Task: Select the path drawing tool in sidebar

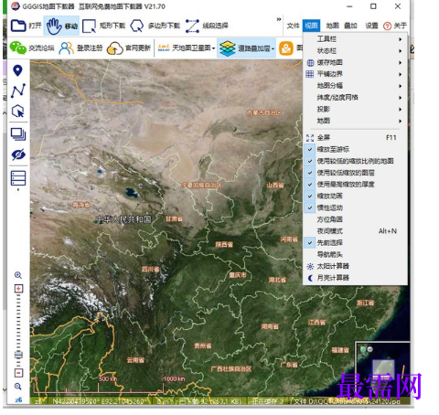Action: pos(18,90)
